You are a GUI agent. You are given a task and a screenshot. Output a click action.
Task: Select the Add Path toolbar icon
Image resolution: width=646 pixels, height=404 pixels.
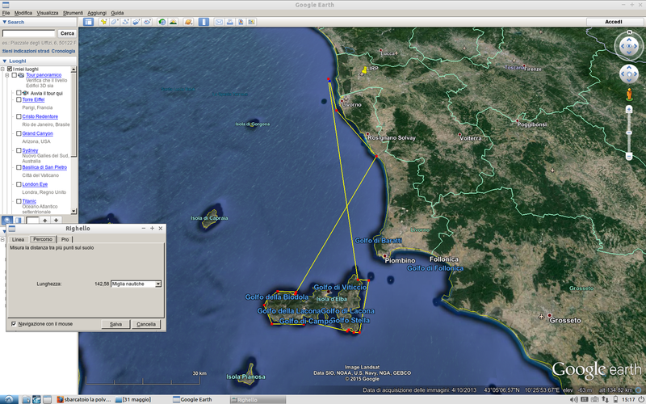click(x=125, y=22)
